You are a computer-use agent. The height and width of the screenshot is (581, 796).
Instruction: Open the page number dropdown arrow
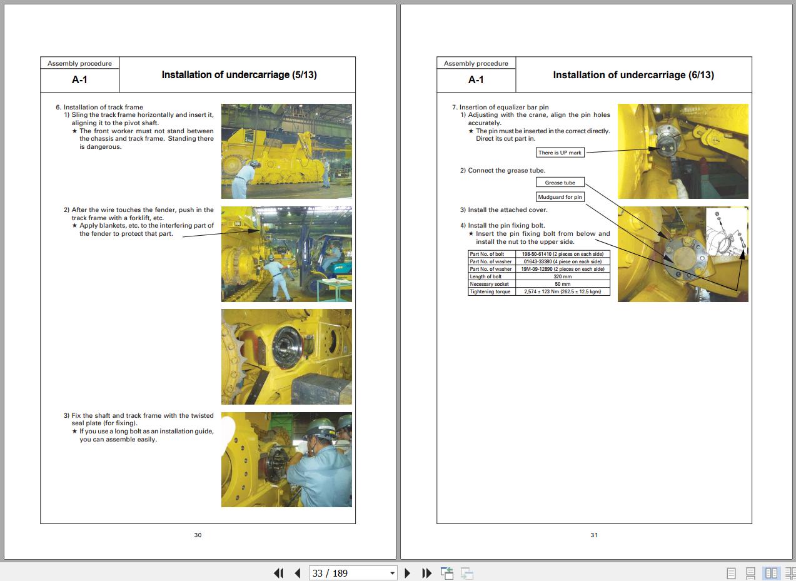pyautogui.click(x=392, y=573)
